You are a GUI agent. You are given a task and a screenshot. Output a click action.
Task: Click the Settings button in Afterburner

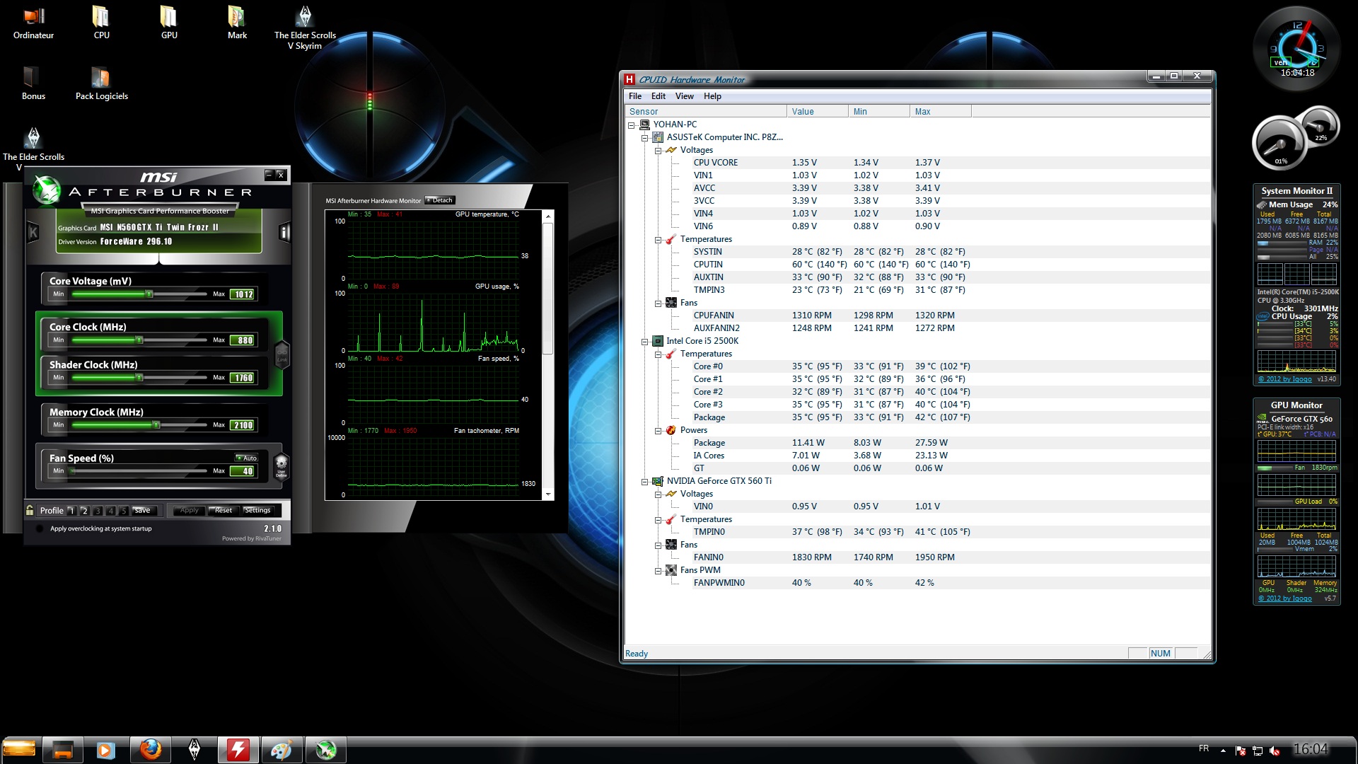257,510
